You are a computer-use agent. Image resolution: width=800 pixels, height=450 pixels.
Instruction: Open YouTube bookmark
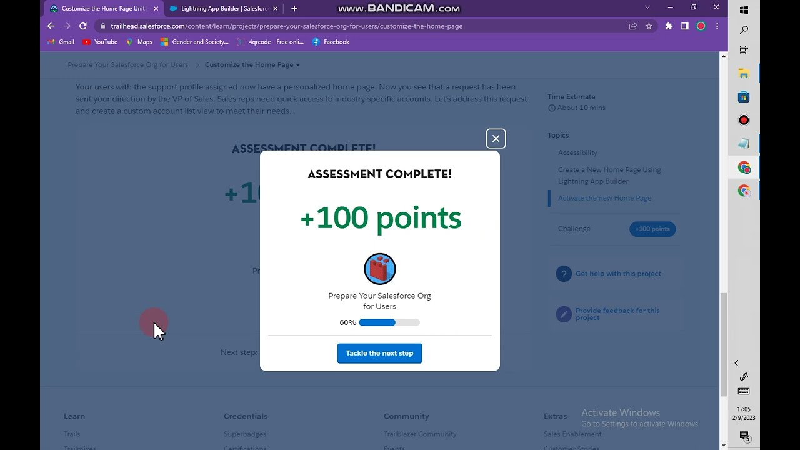coord(100,42)
